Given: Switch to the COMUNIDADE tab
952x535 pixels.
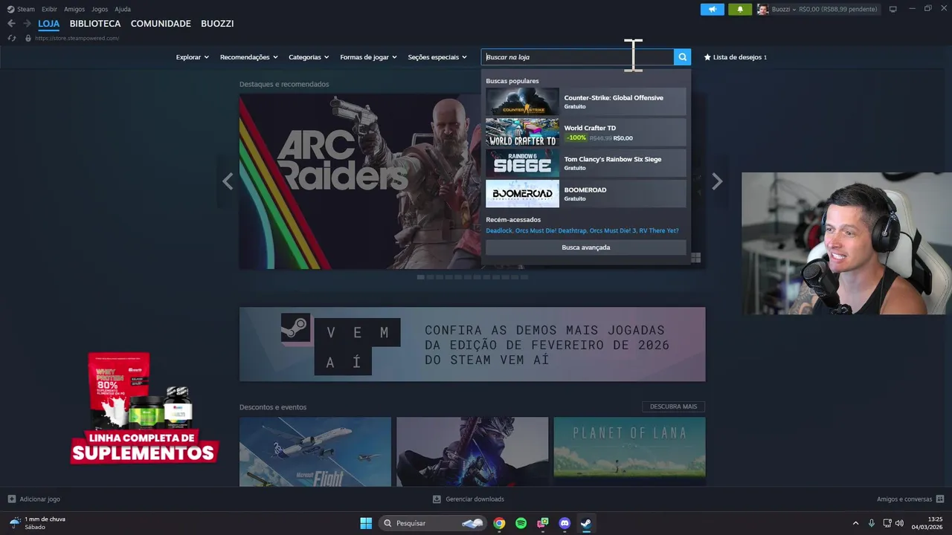Looking at the screenshot, I should pos(161,24).
